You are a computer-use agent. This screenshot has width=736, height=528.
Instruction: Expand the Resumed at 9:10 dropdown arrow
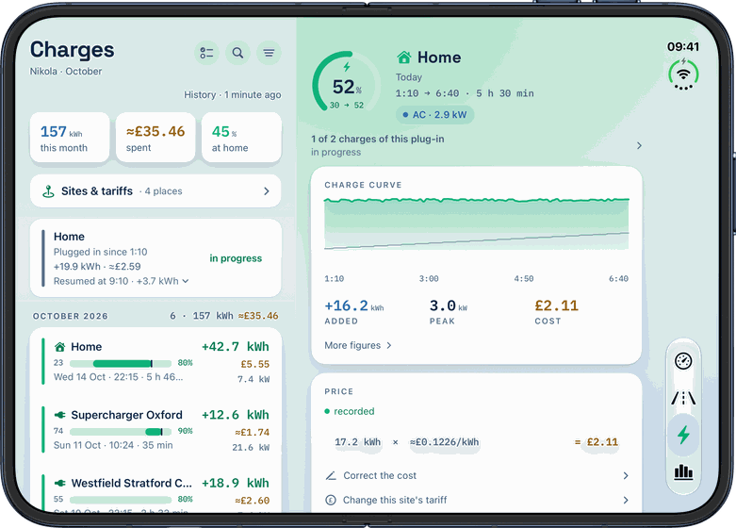coord(186,281)
